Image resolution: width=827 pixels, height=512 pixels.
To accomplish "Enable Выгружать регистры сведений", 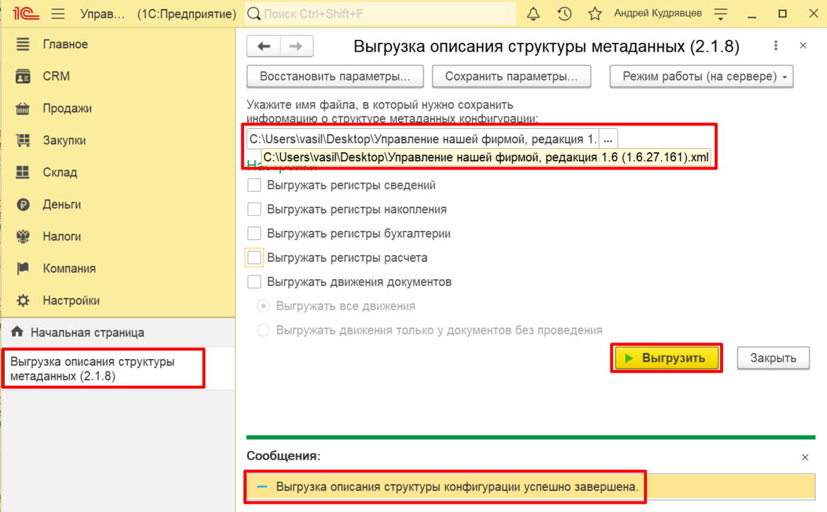I will point(254,185).
